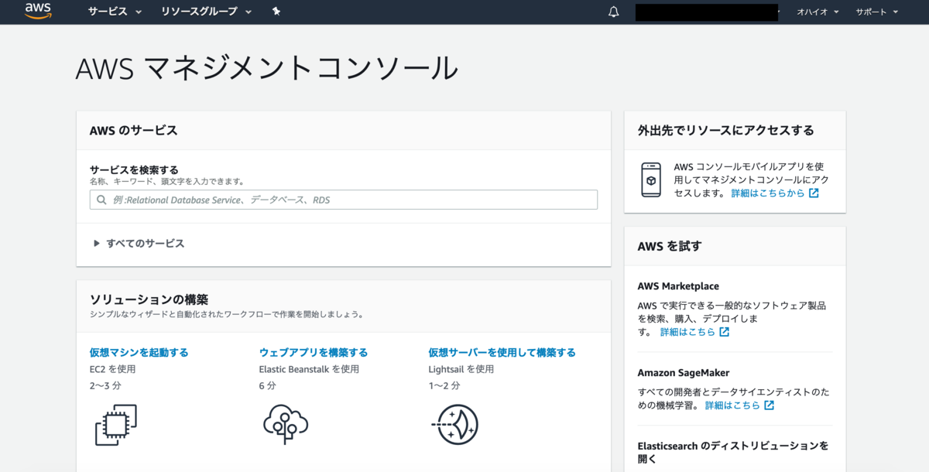Open the リソースグループ dropdown menu

coord(207,12)
